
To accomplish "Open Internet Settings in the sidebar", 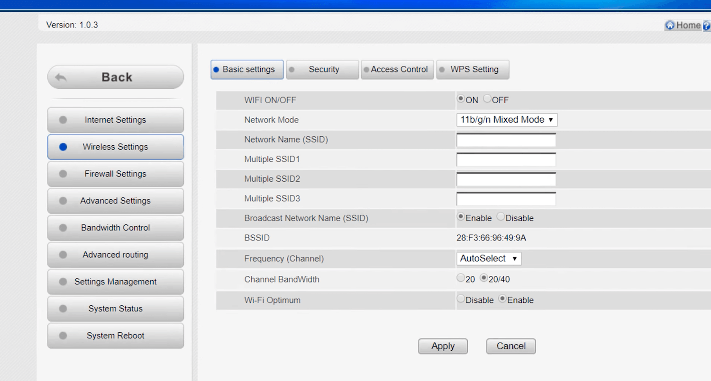I will coord(116,120).
